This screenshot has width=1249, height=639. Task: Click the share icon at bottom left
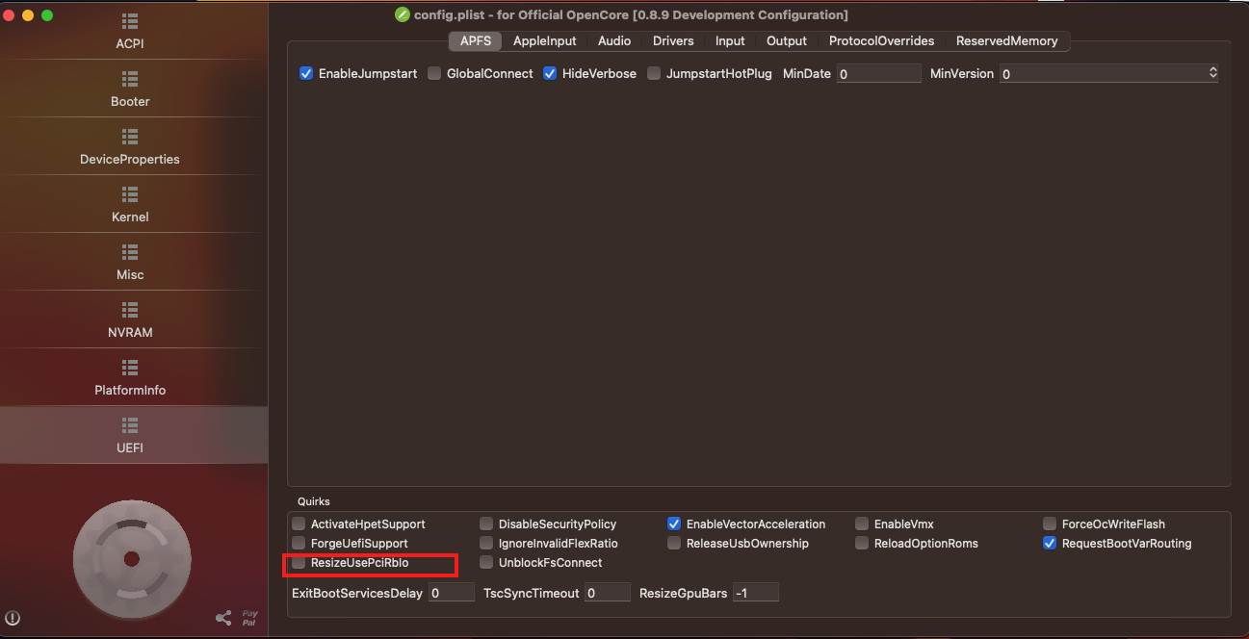tap(223, 618)
